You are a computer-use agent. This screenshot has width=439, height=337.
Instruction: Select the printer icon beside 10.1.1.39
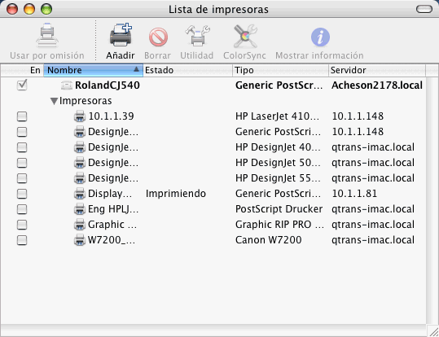tap(80, 116)
